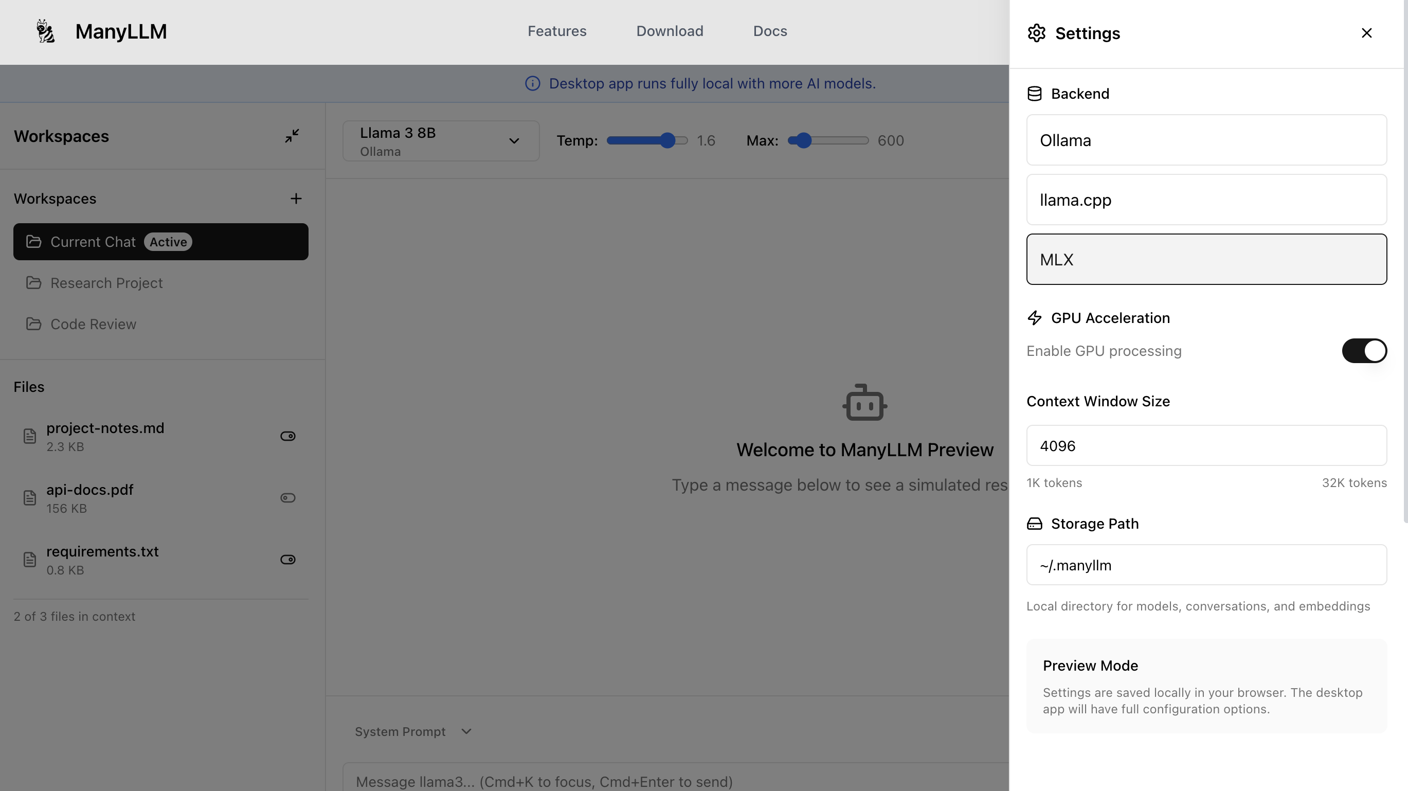Open the Research Project workspace
The width and height of the screenshot is (1408, 791).
[106, 283]
